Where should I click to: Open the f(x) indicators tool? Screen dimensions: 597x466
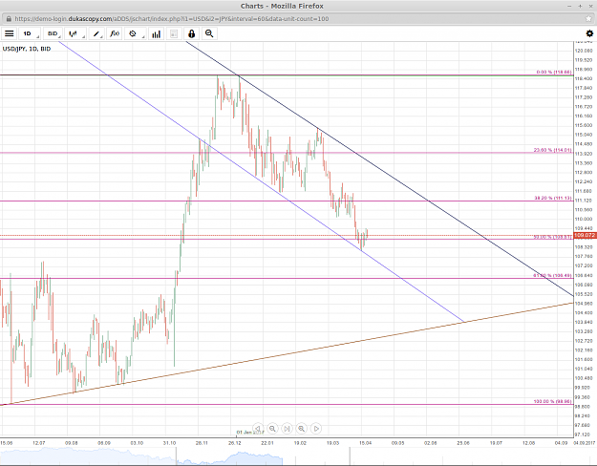[115, 33]
